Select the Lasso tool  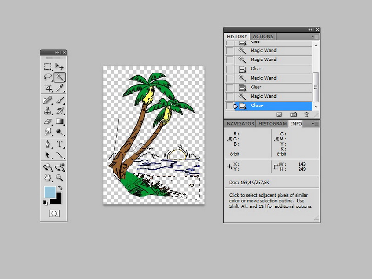[x=48, y=77]
